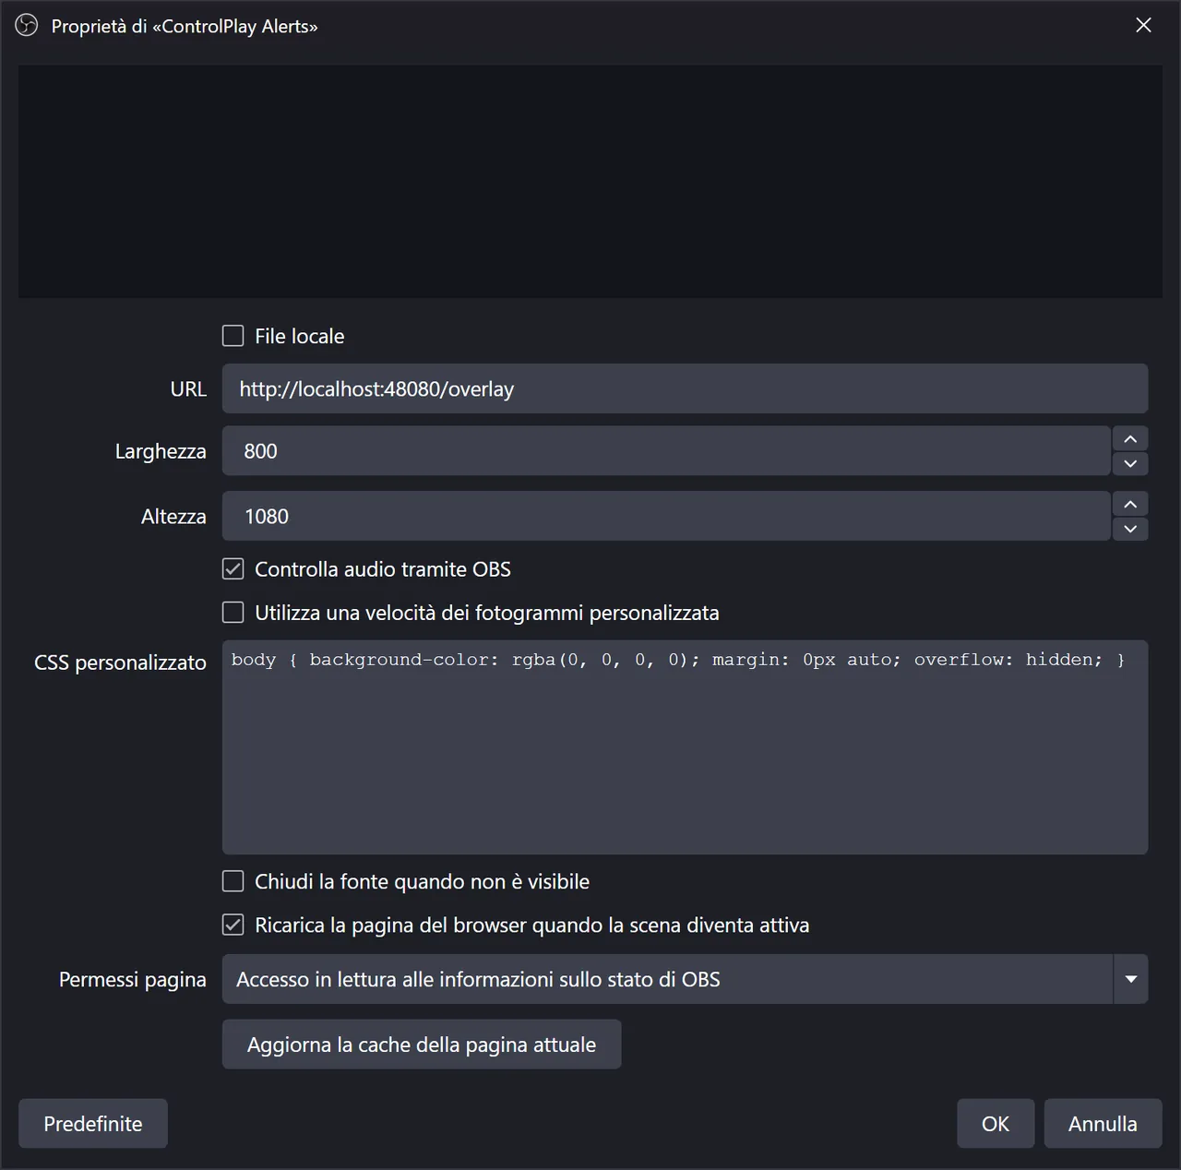Viewport: 1181px width, 1170px height.
Task: Check Chiudi la fonte quando non è visibile
Action: point(233,881)
